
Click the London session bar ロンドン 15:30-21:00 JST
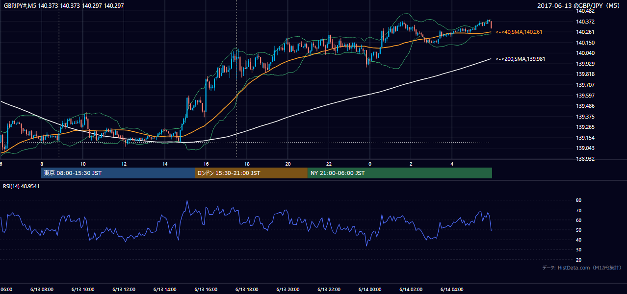click(x=251, y=173)
